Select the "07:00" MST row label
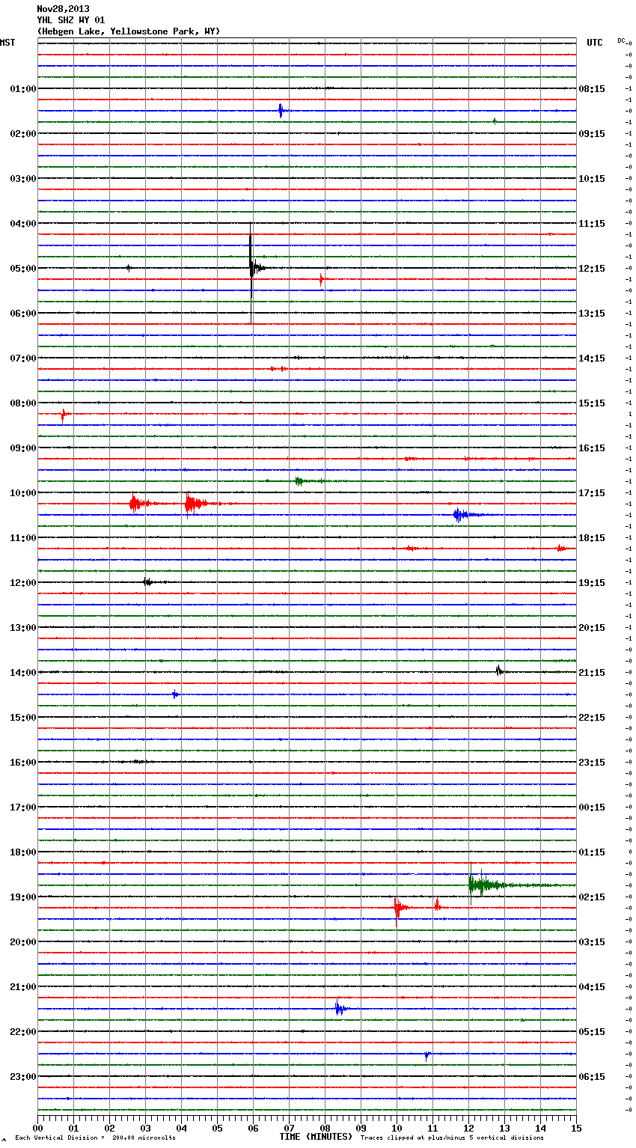The height and width of the screenshot is (1148, 636). (23, 358)
